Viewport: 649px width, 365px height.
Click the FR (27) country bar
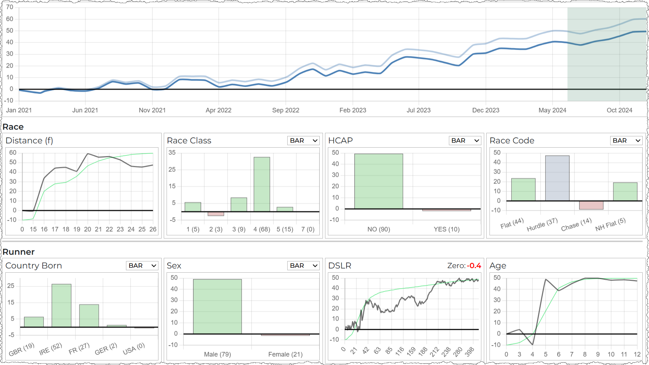(89, 316)
